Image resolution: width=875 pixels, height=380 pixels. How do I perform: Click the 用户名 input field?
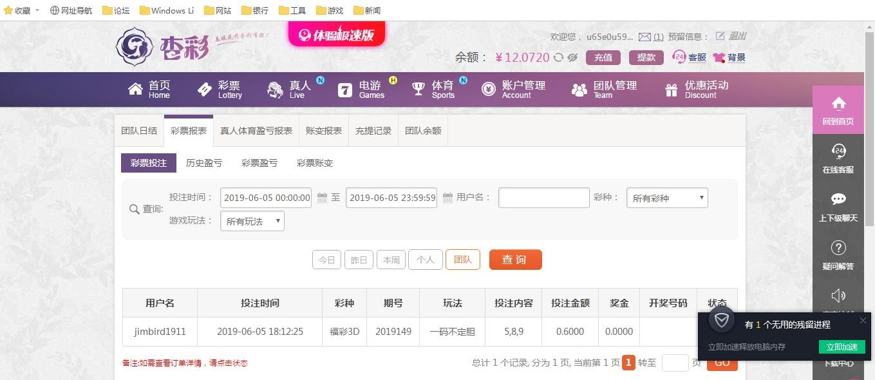pyautogui.click(x=544, y=198)
